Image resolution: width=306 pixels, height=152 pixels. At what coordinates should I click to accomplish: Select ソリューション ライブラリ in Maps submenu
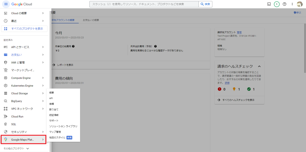point(63,126)
